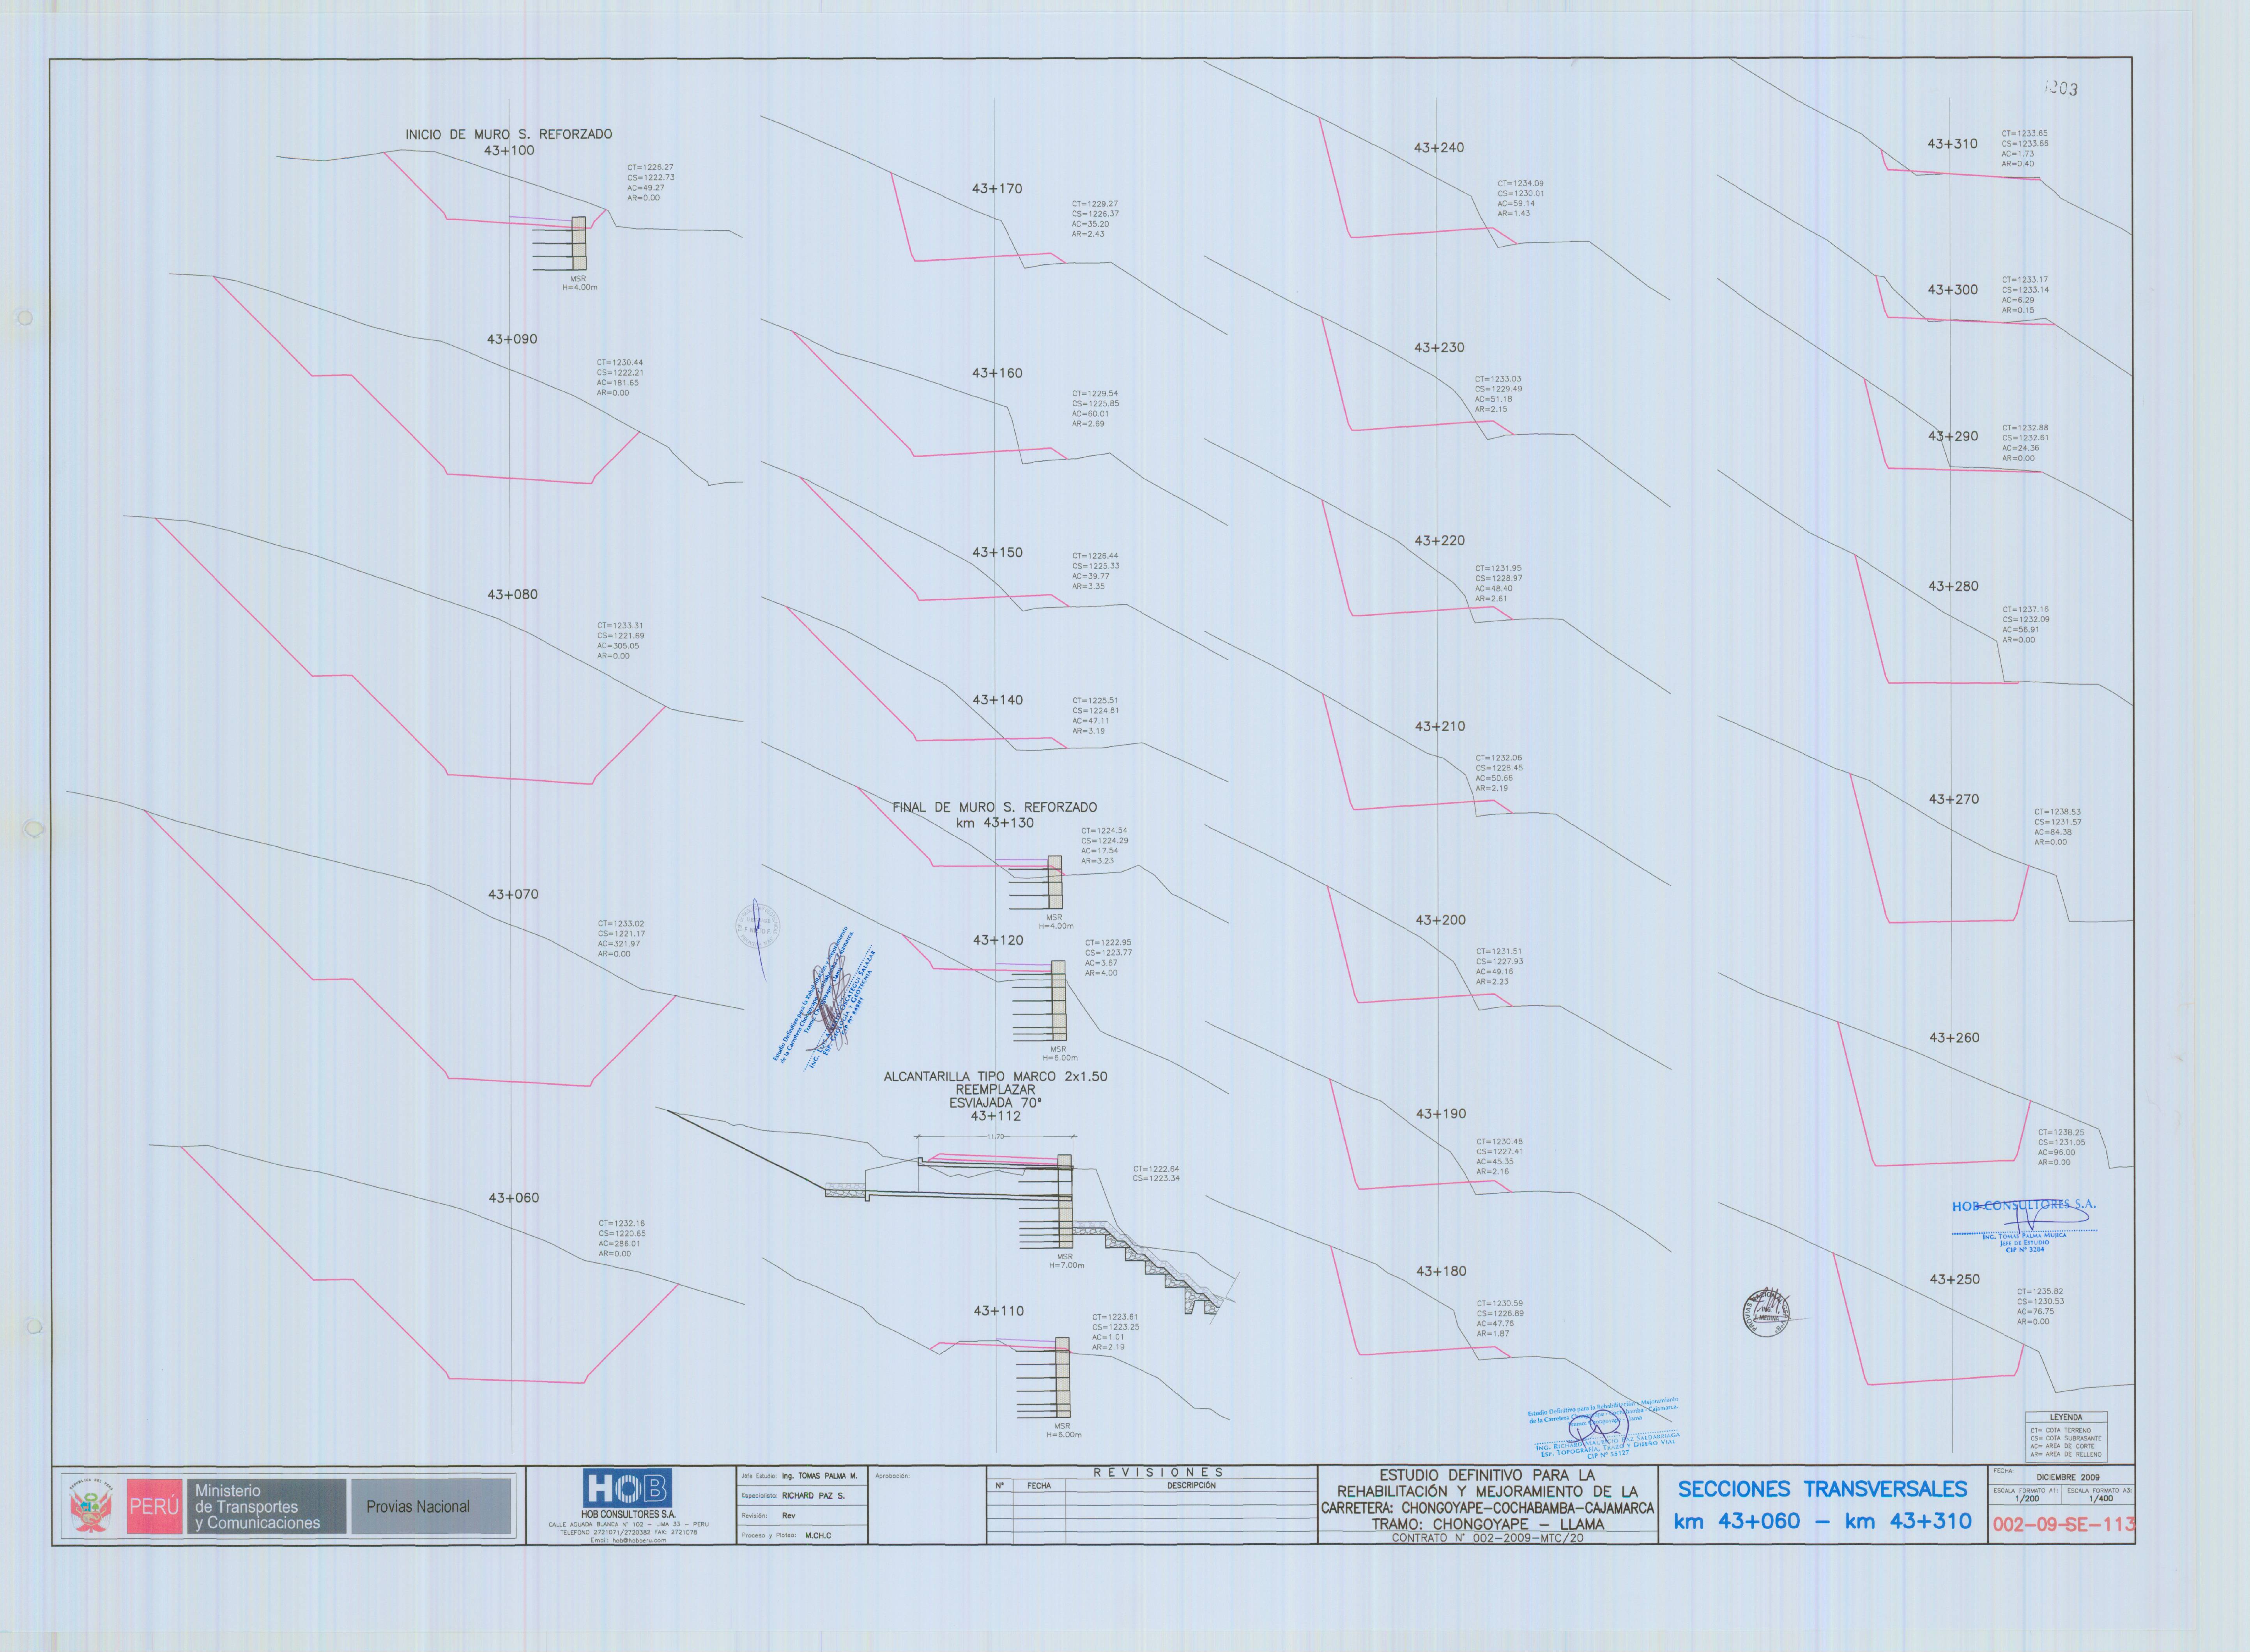This screenshot has height=1652, width=2250.
Task: Click the round stamp near section 43+250
Action: (x=1767, y=1312)
